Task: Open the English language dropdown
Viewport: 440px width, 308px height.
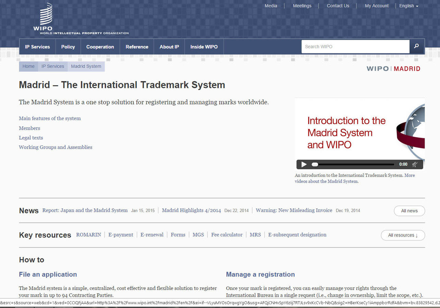Action: click(409, 6)
